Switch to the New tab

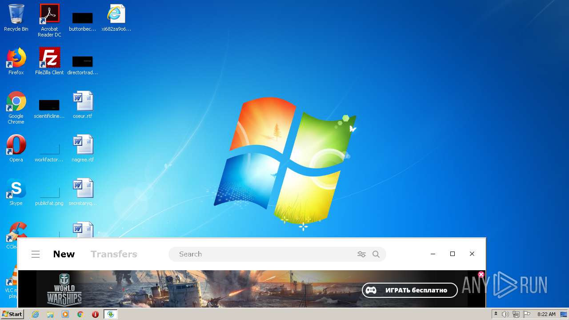point(64,254)
